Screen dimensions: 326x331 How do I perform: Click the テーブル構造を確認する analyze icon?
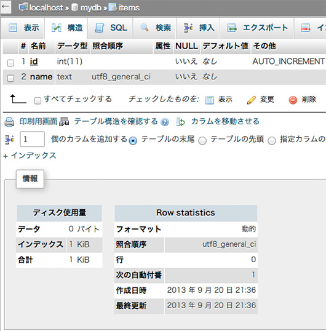tap(64, 122)
